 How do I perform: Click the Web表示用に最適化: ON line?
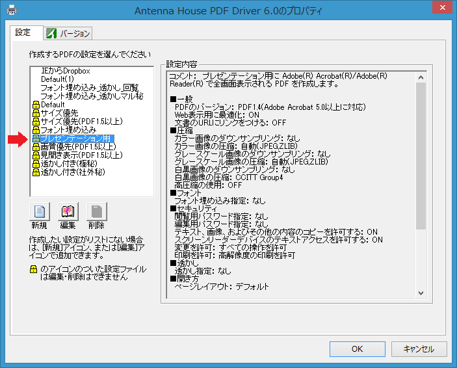pos(216,115)
